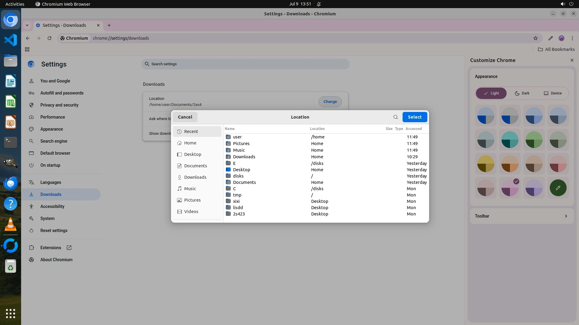Click the Customize Chrome pencil toolbar icon
The height and width of the screenshot is (325, 579).
coord(551,38)
